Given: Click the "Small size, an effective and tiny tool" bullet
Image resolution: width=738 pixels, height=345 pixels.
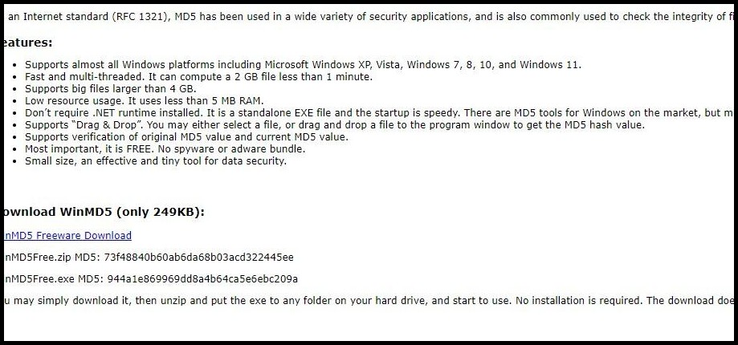Looking at the screenshot, I should 155,161.
